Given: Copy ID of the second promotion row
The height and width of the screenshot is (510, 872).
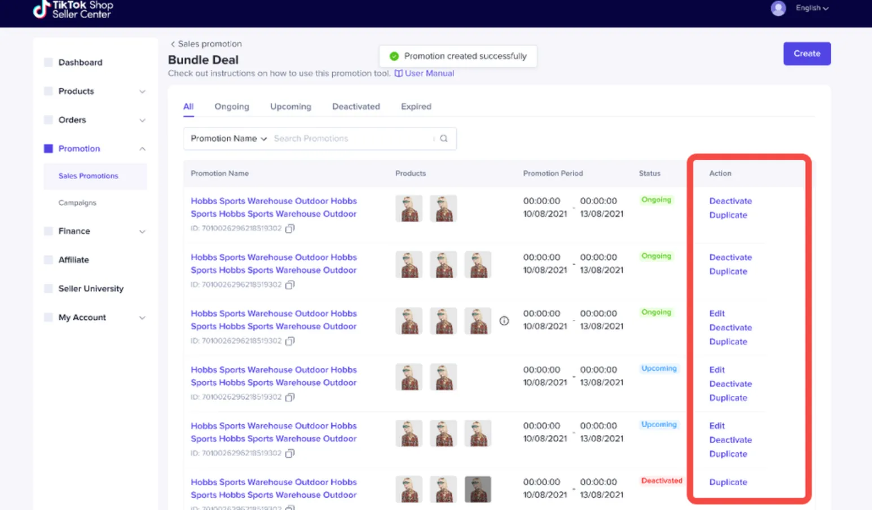Looking at the screenshot, I should pyautogui.click(x=290, y=285).
